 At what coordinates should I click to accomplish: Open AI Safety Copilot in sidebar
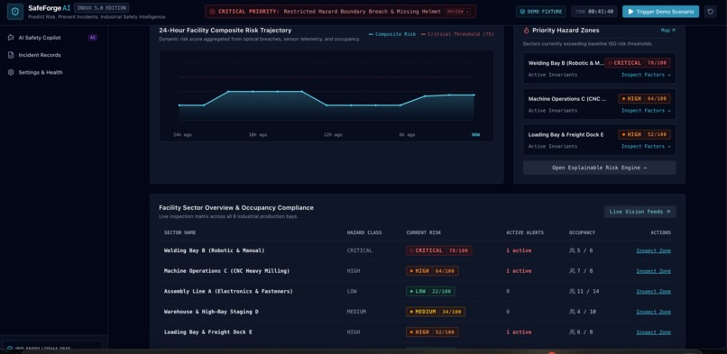click(x=53, y=38)
